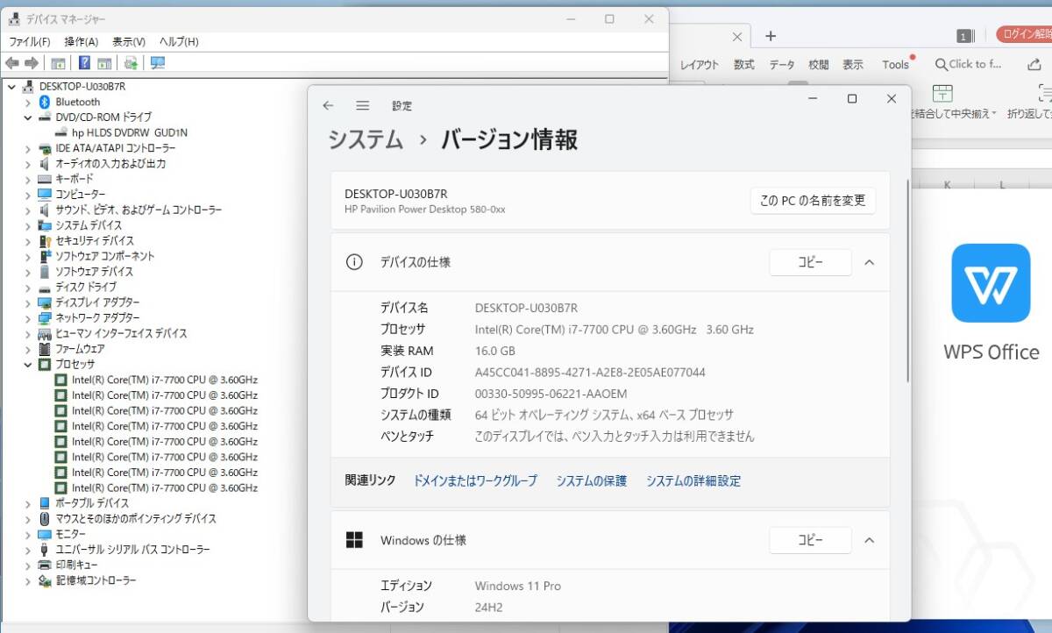Open Help via the blue question mark icon
Image resolution: width=1052 pixels, height=633 pixels.
point(84,63)
